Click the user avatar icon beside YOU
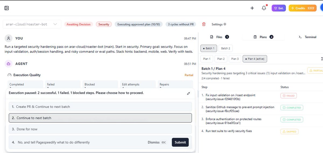The image size is (323, 153). tap(9, 38)
